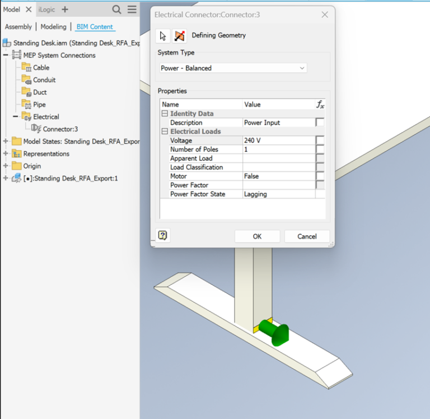Expand the Representations node

pyautogui.click(x=6, y=153)
